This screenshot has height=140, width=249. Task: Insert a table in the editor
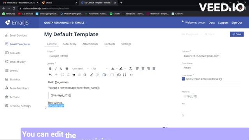coord(104,75)
